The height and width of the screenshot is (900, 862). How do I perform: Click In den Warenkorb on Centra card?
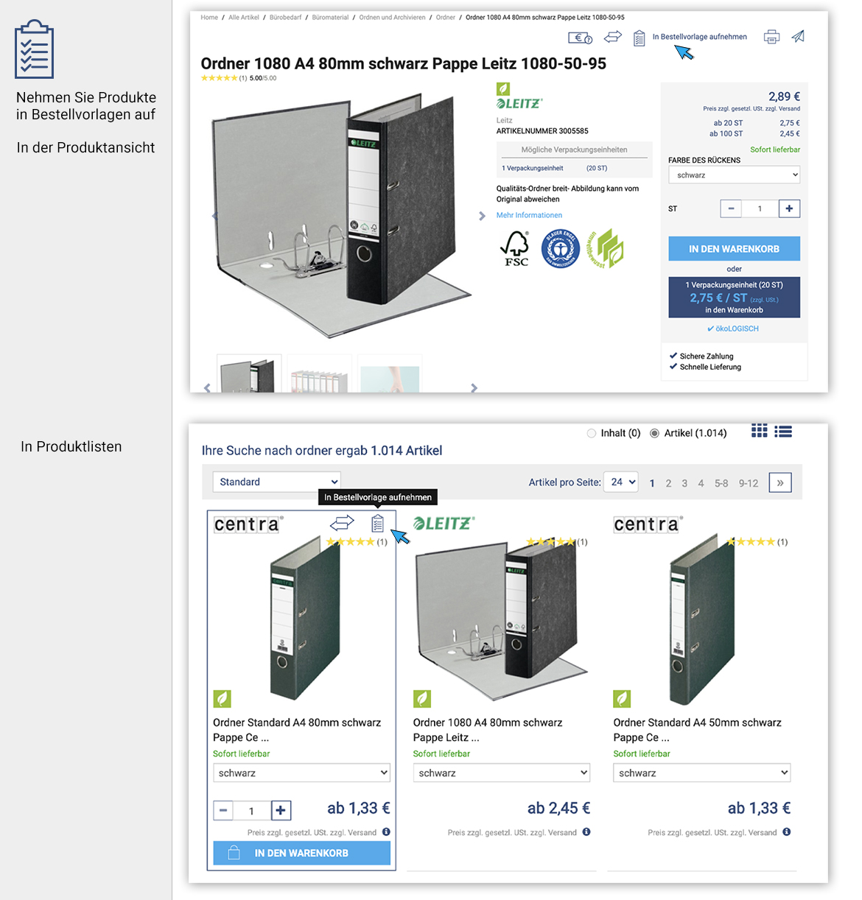tap(301, 853)
